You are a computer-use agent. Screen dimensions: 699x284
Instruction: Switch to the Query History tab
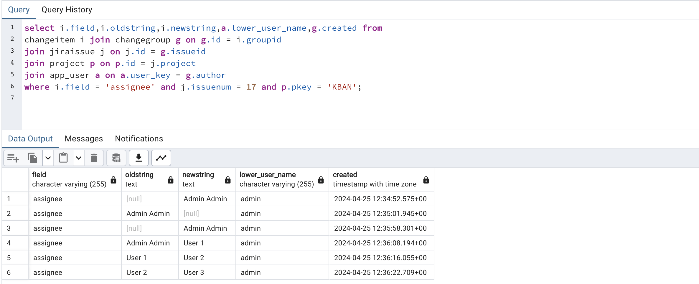click(67, 10)
